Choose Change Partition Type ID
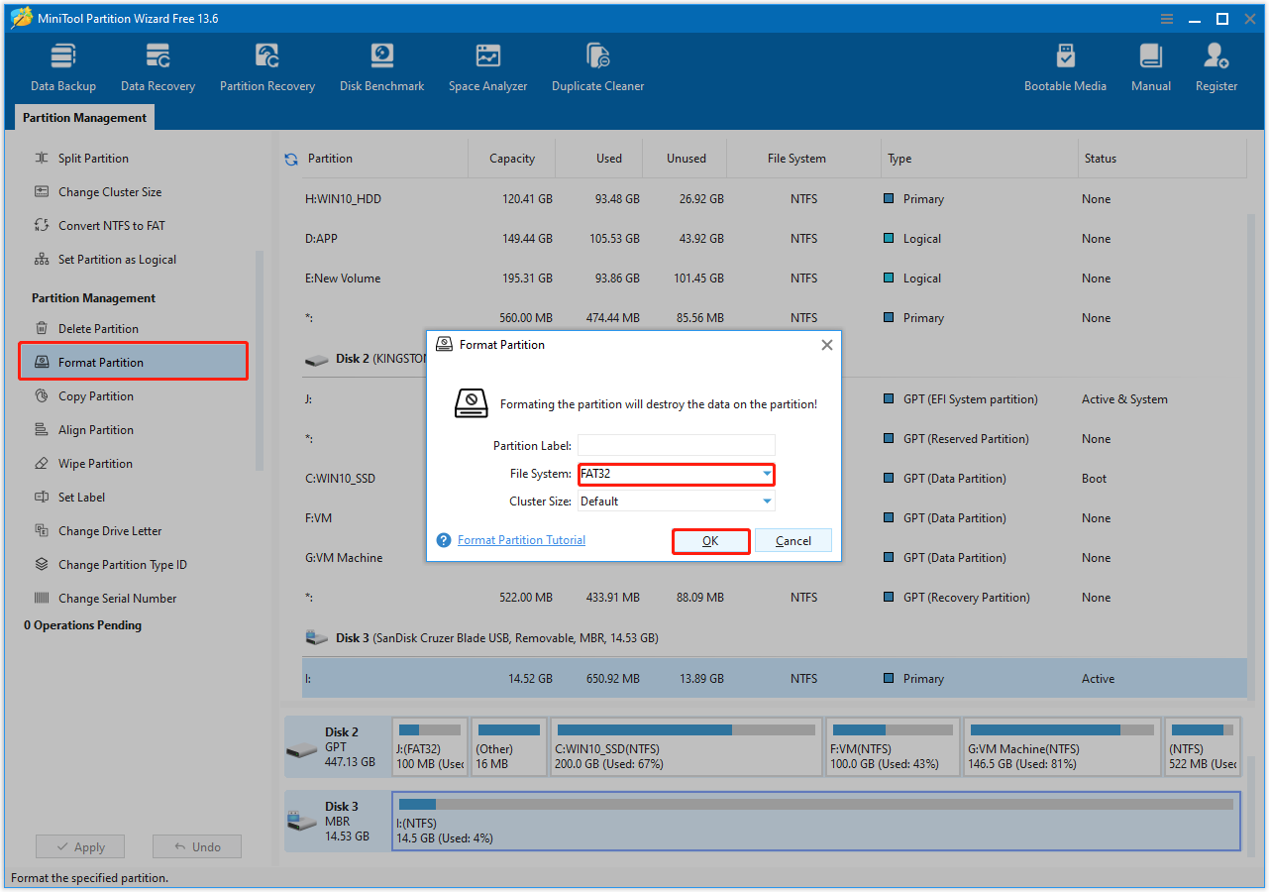This screenshot has height=892, width=1269. coord(123,565)
